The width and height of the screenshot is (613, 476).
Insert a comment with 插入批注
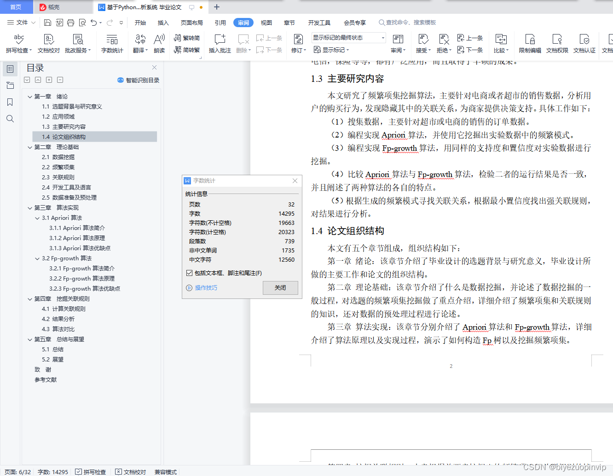click(220, 43)
